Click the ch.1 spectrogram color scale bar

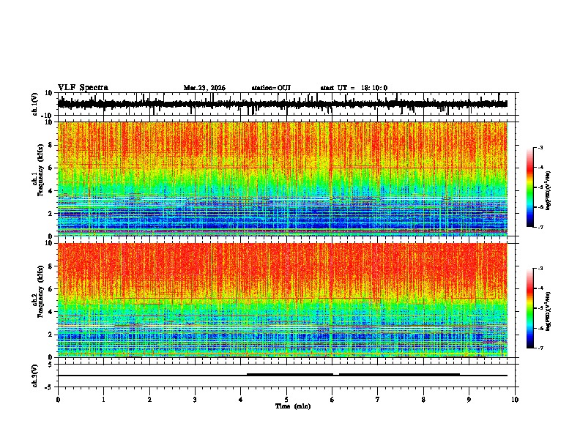530,187
